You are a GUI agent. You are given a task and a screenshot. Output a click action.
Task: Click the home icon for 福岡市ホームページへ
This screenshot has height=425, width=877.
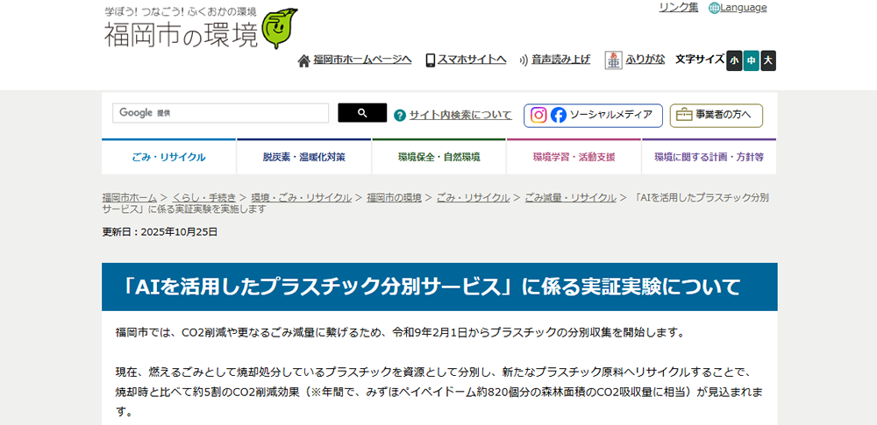click(x=304, y=60)
